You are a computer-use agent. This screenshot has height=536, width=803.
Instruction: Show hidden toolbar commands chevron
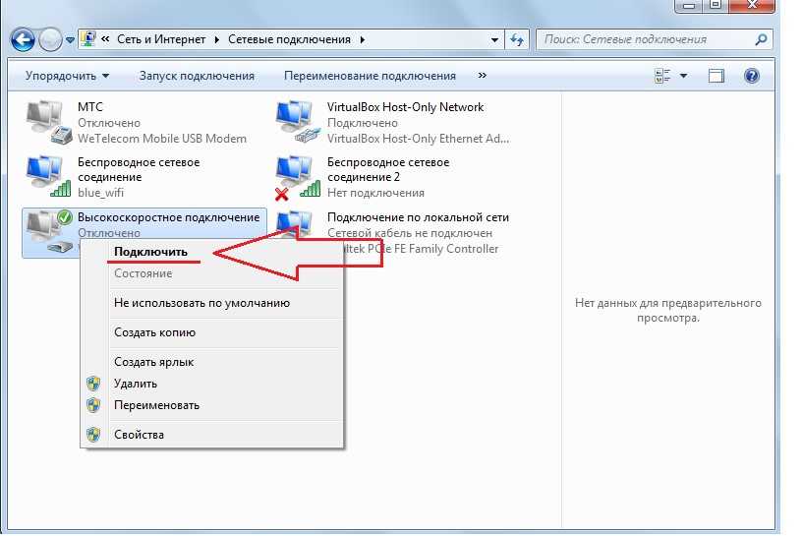482,76
